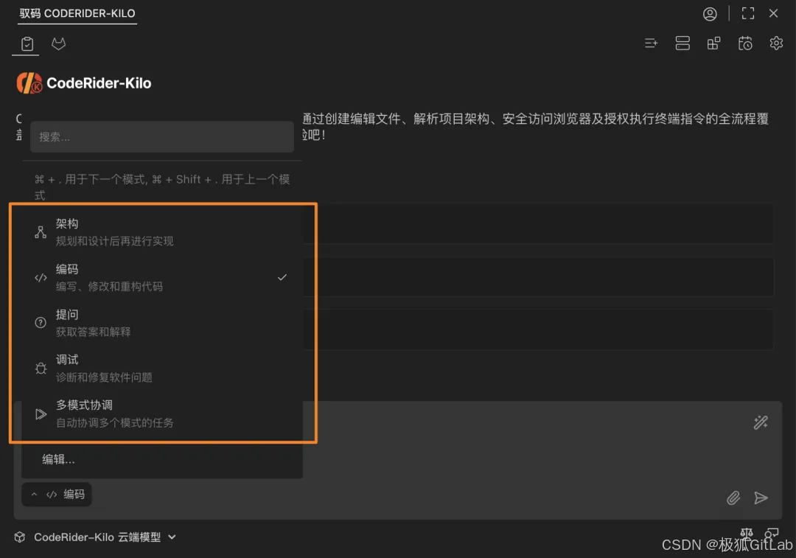796x558 pixels.
Task: Click the text 诊断和修复软件问题
Action: coord(104,377)
